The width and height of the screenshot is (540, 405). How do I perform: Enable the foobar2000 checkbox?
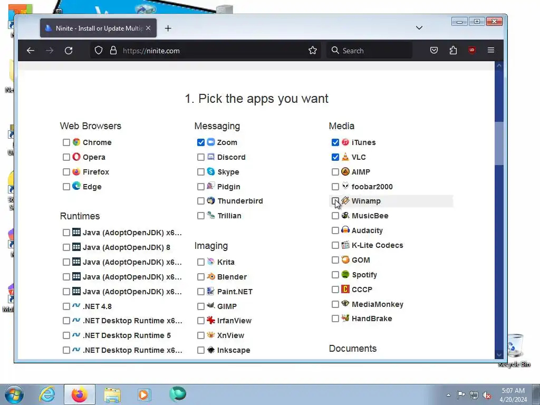pos(335,187)
